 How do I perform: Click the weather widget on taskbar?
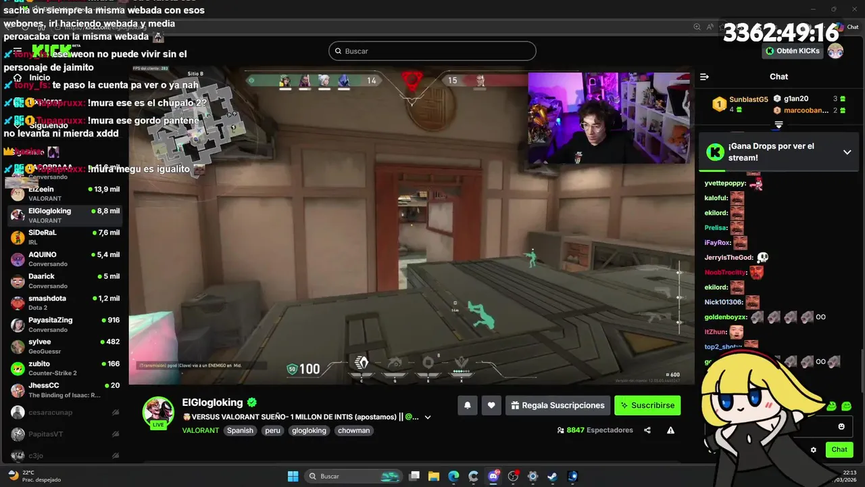(x=34, y=476)
